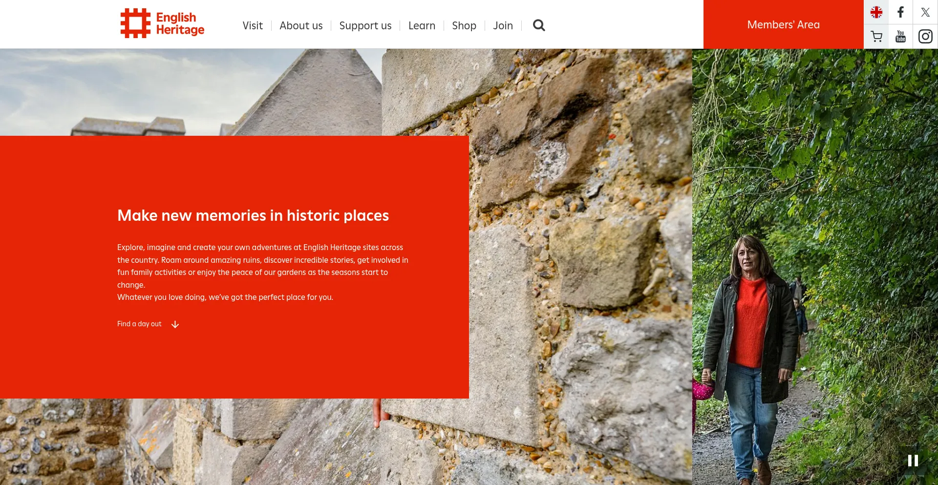938x485 pixels.
Task: Open the Instagram icon
Action: click(x=925, y=37)
